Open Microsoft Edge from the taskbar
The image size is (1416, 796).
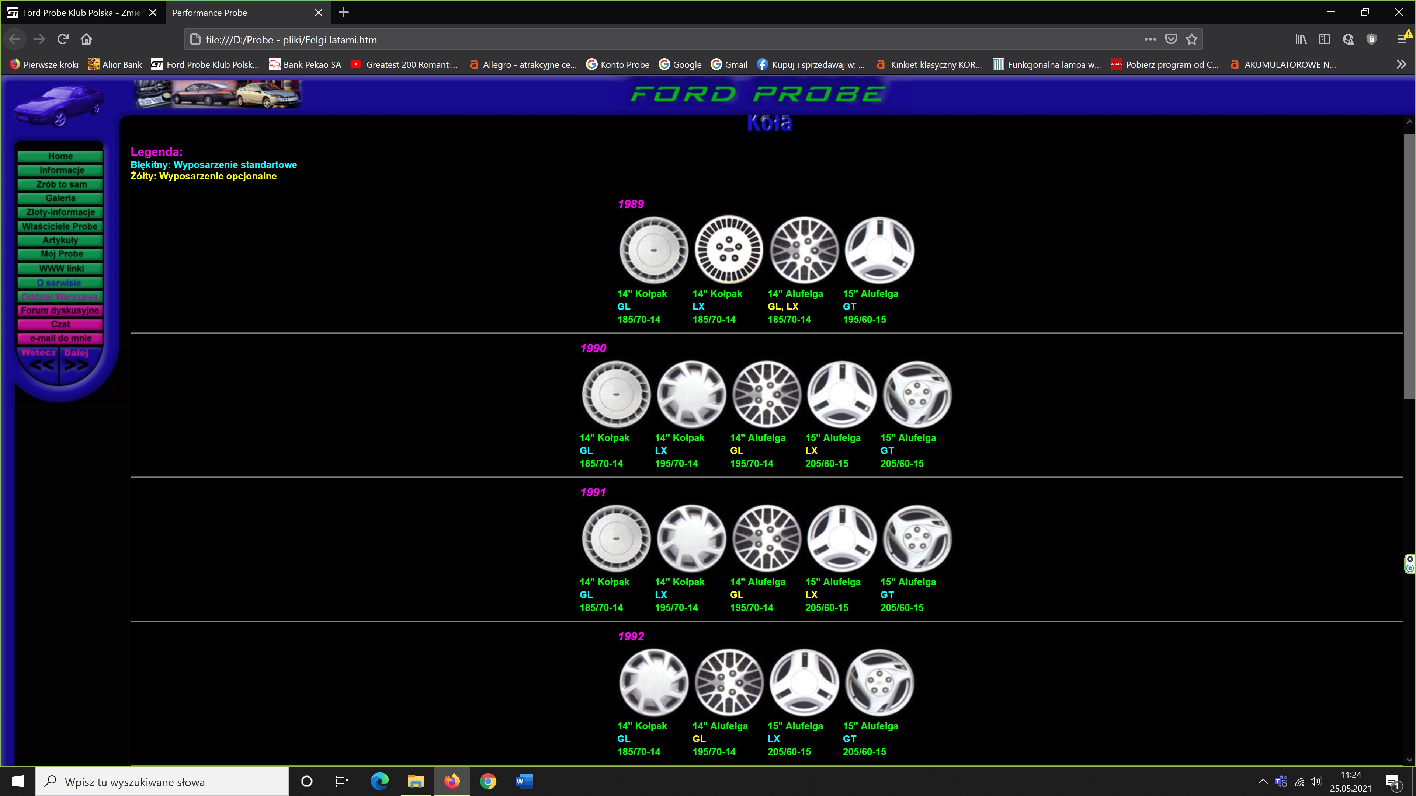pos(379,781)
